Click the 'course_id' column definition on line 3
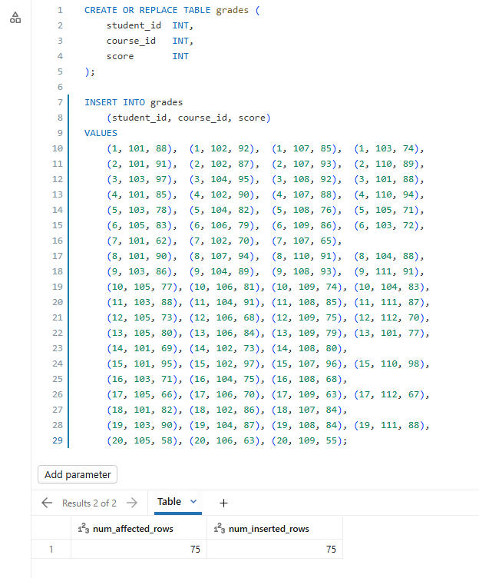Screen dimensions: 479x578 pos(131,41)
